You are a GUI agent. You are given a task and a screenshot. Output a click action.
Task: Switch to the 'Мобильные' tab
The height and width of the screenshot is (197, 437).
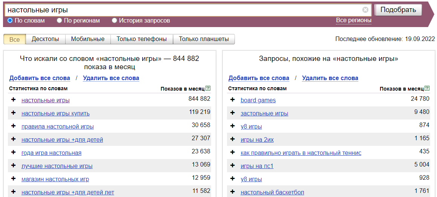pyautogui.click(x=88, y=39)
